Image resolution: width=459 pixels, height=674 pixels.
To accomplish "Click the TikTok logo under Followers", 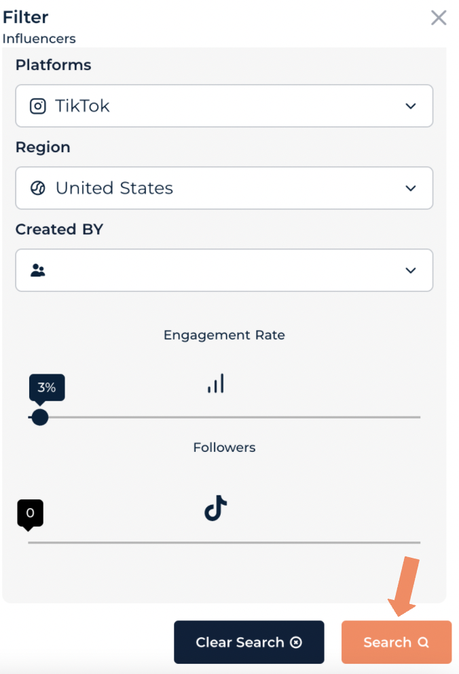I will [215, 508].
